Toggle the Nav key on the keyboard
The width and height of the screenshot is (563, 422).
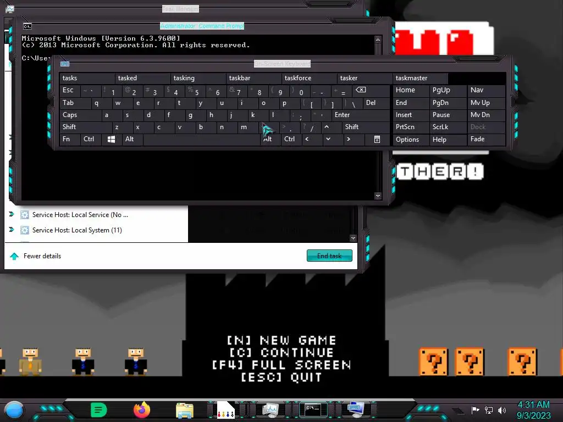(487, 90)
